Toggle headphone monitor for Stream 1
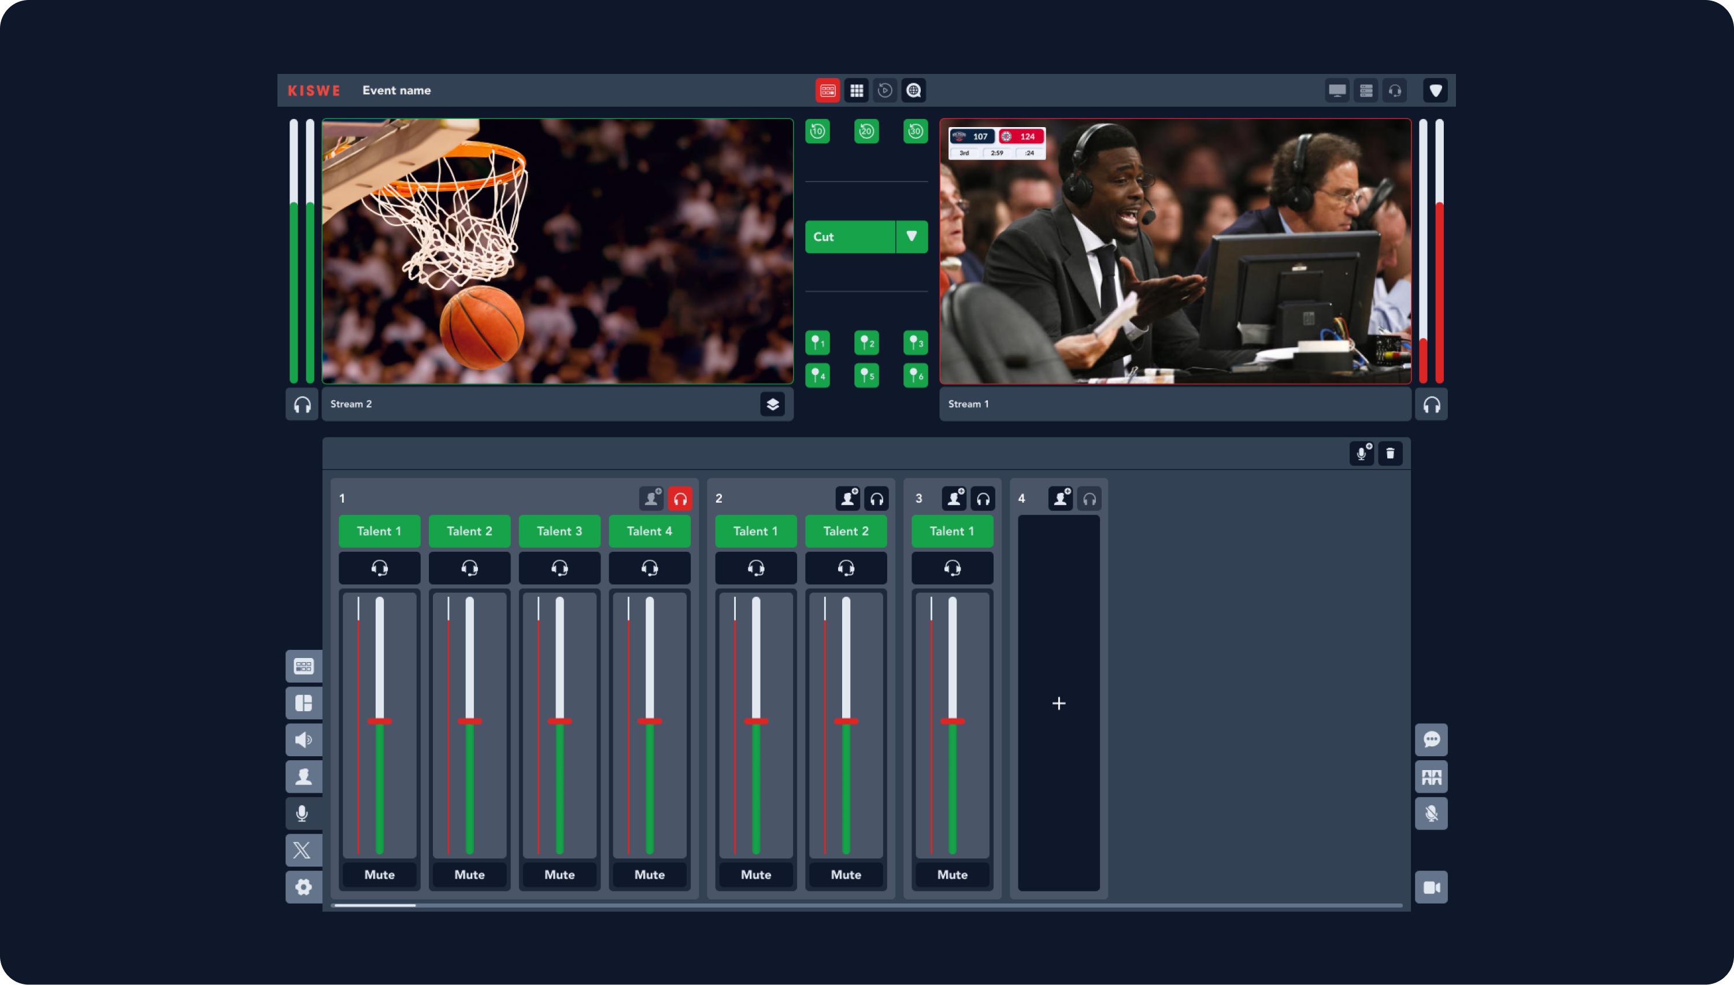Image resolution: width=1734 pixels, height=985 pixels. click(1432, 404)
